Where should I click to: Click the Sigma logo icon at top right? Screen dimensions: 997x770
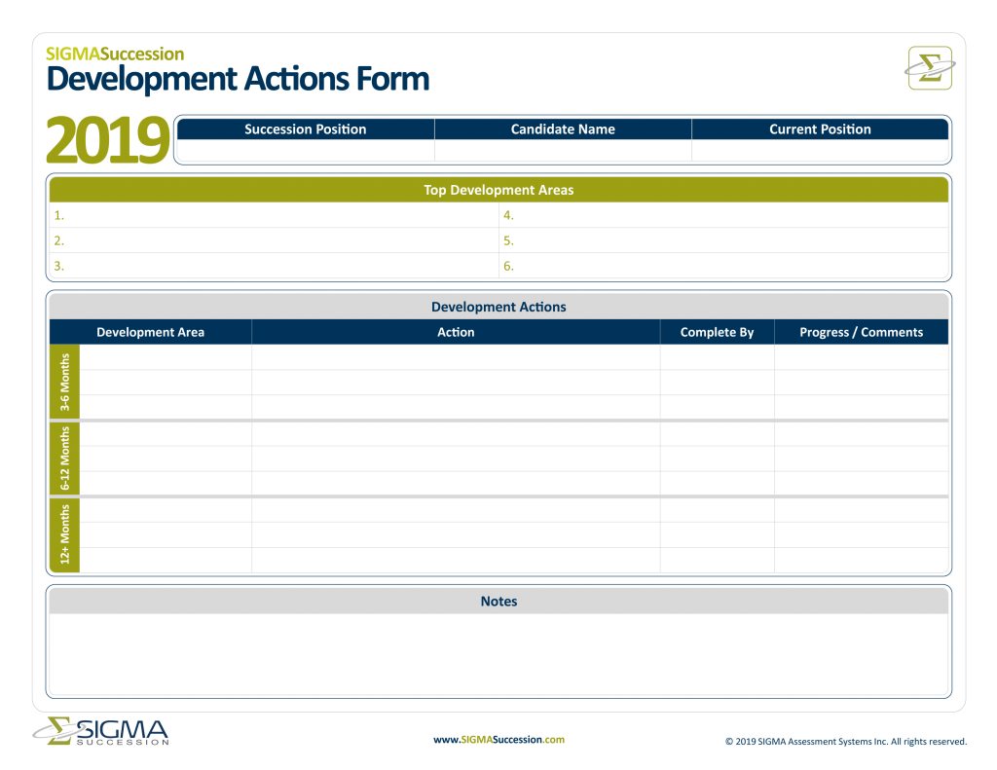930,68
